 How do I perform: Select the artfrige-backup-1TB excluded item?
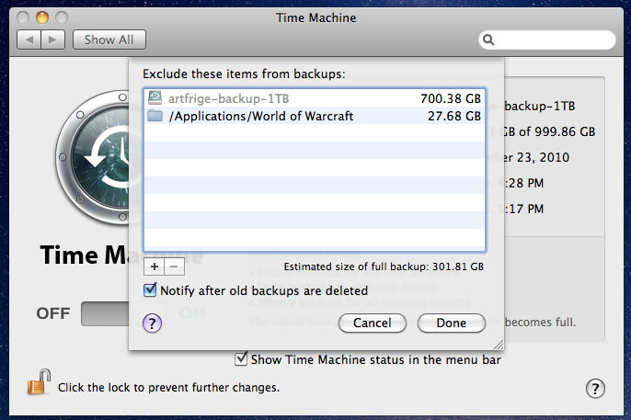(315, 98)
